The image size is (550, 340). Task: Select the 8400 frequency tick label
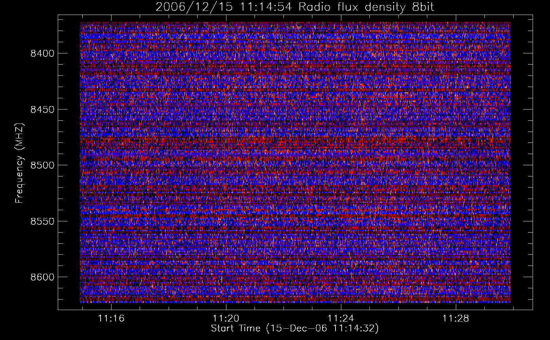pyautogui.click(x=42, y=53)
